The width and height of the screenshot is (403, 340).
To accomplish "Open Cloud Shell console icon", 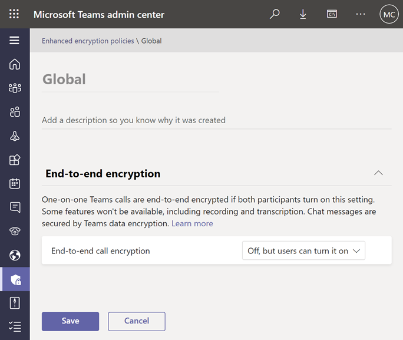I will coord(332,14).
